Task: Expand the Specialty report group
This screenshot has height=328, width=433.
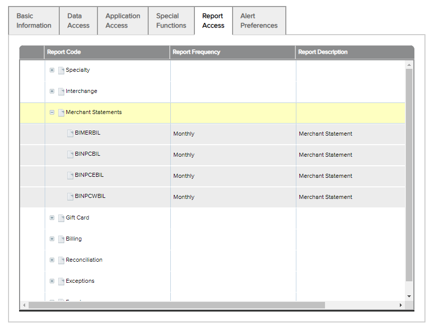Action: click(x=52, y=70)
